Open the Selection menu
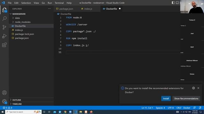Image resolution: width=204 pixels, height=114 pixels. coord(26,3)
